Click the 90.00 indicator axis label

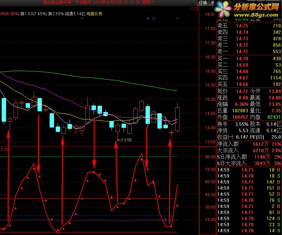tap(210, 157)
